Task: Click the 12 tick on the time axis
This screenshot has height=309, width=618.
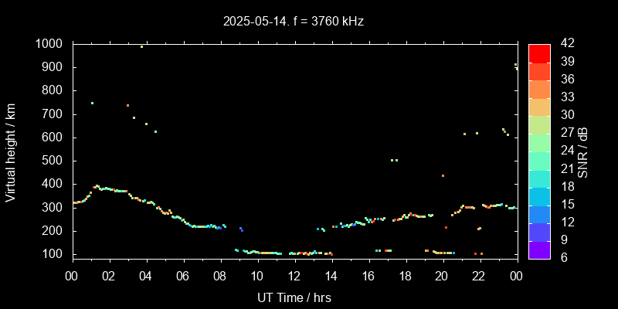Action: click(294, 277)
